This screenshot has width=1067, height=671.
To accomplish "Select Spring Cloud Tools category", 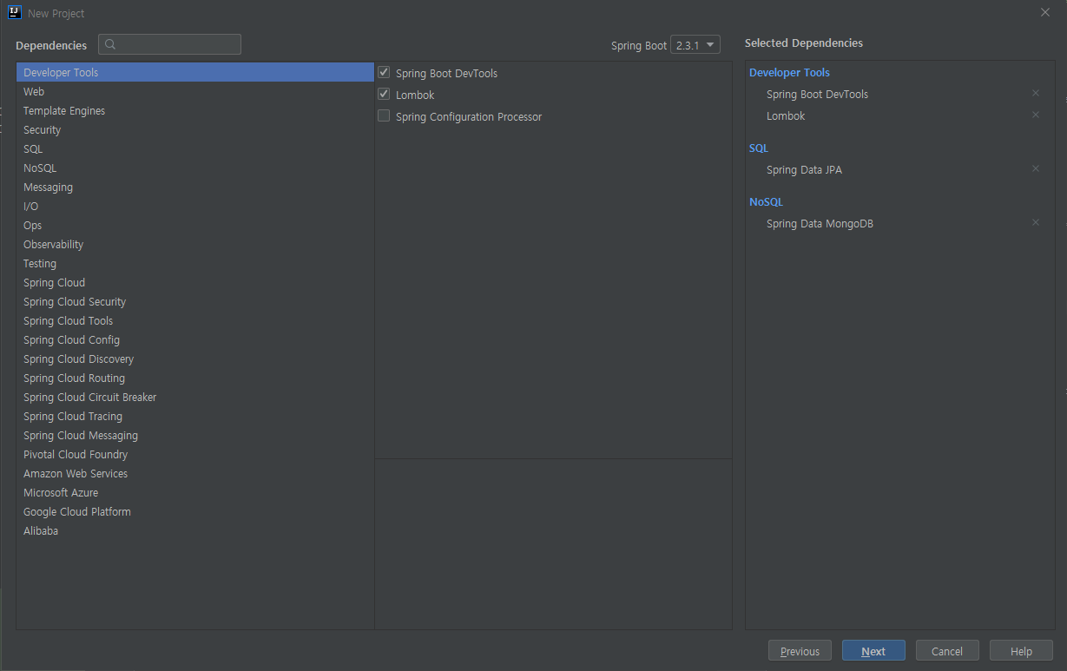I will point(195,320).
